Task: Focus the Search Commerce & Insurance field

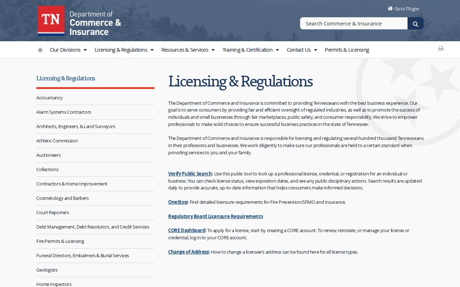Action: [x=354, y=24]
